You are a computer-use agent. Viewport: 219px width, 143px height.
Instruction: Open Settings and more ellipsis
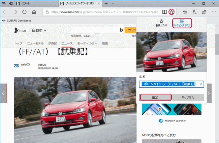coord(214,12)
